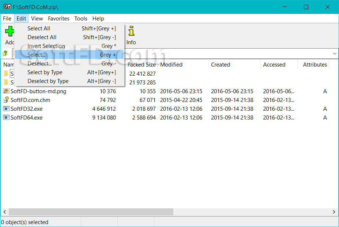339x227 pixels.
Task: Click size value 9 134 080
Action: (x=104, y=118)
